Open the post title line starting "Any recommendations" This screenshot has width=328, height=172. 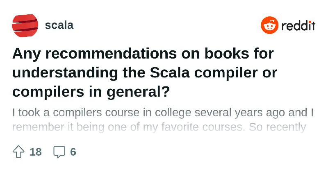click(x=143, y=54)
